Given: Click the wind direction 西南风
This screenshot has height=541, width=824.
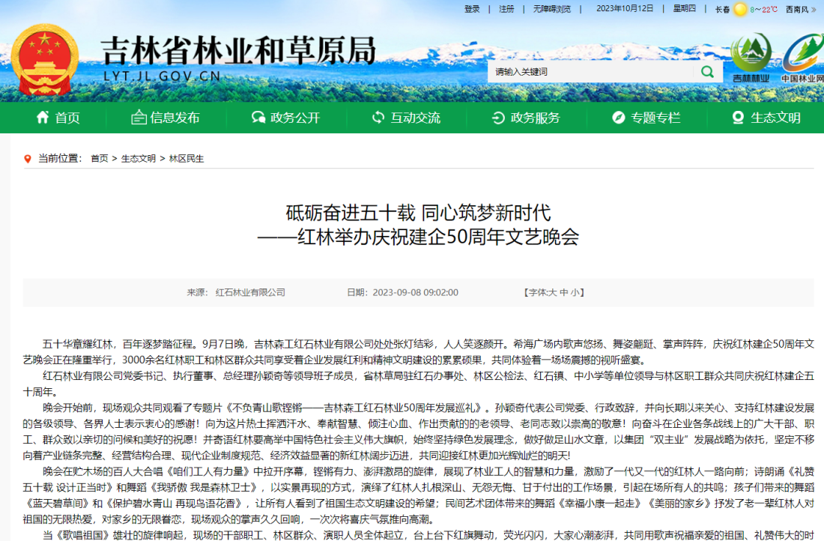Looking at the screenshot, I should (797, 10).
